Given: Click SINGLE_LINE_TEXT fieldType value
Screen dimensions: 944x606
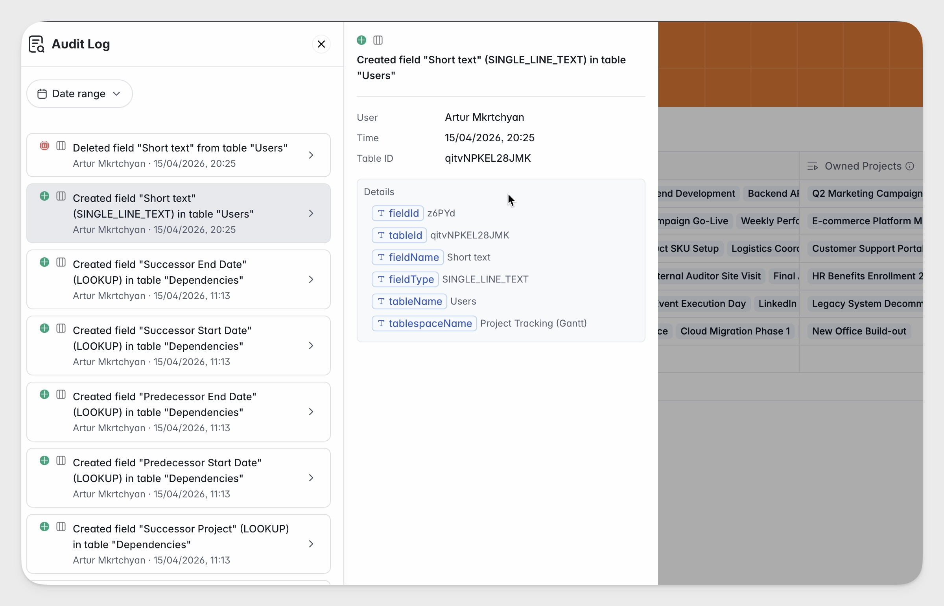Looking at the screenshot, I should [x=485, y=279].
